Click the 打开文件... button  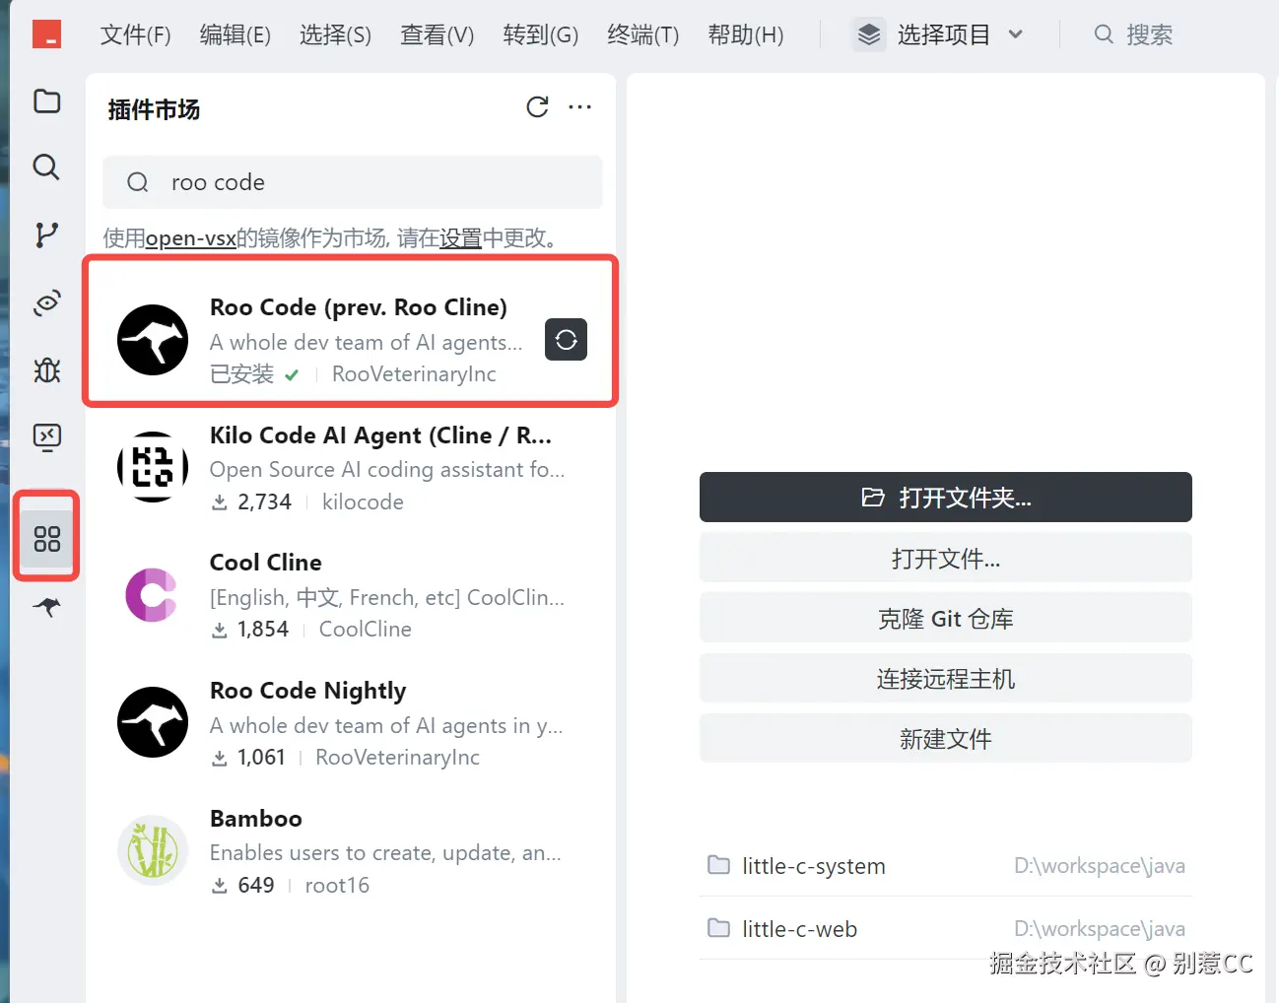pos(946,559)
